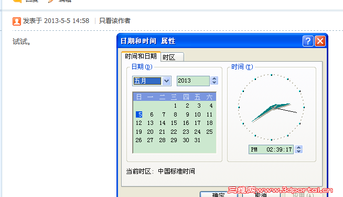
Task: Select day 29 in the calendar
Action: click(174, 140)
